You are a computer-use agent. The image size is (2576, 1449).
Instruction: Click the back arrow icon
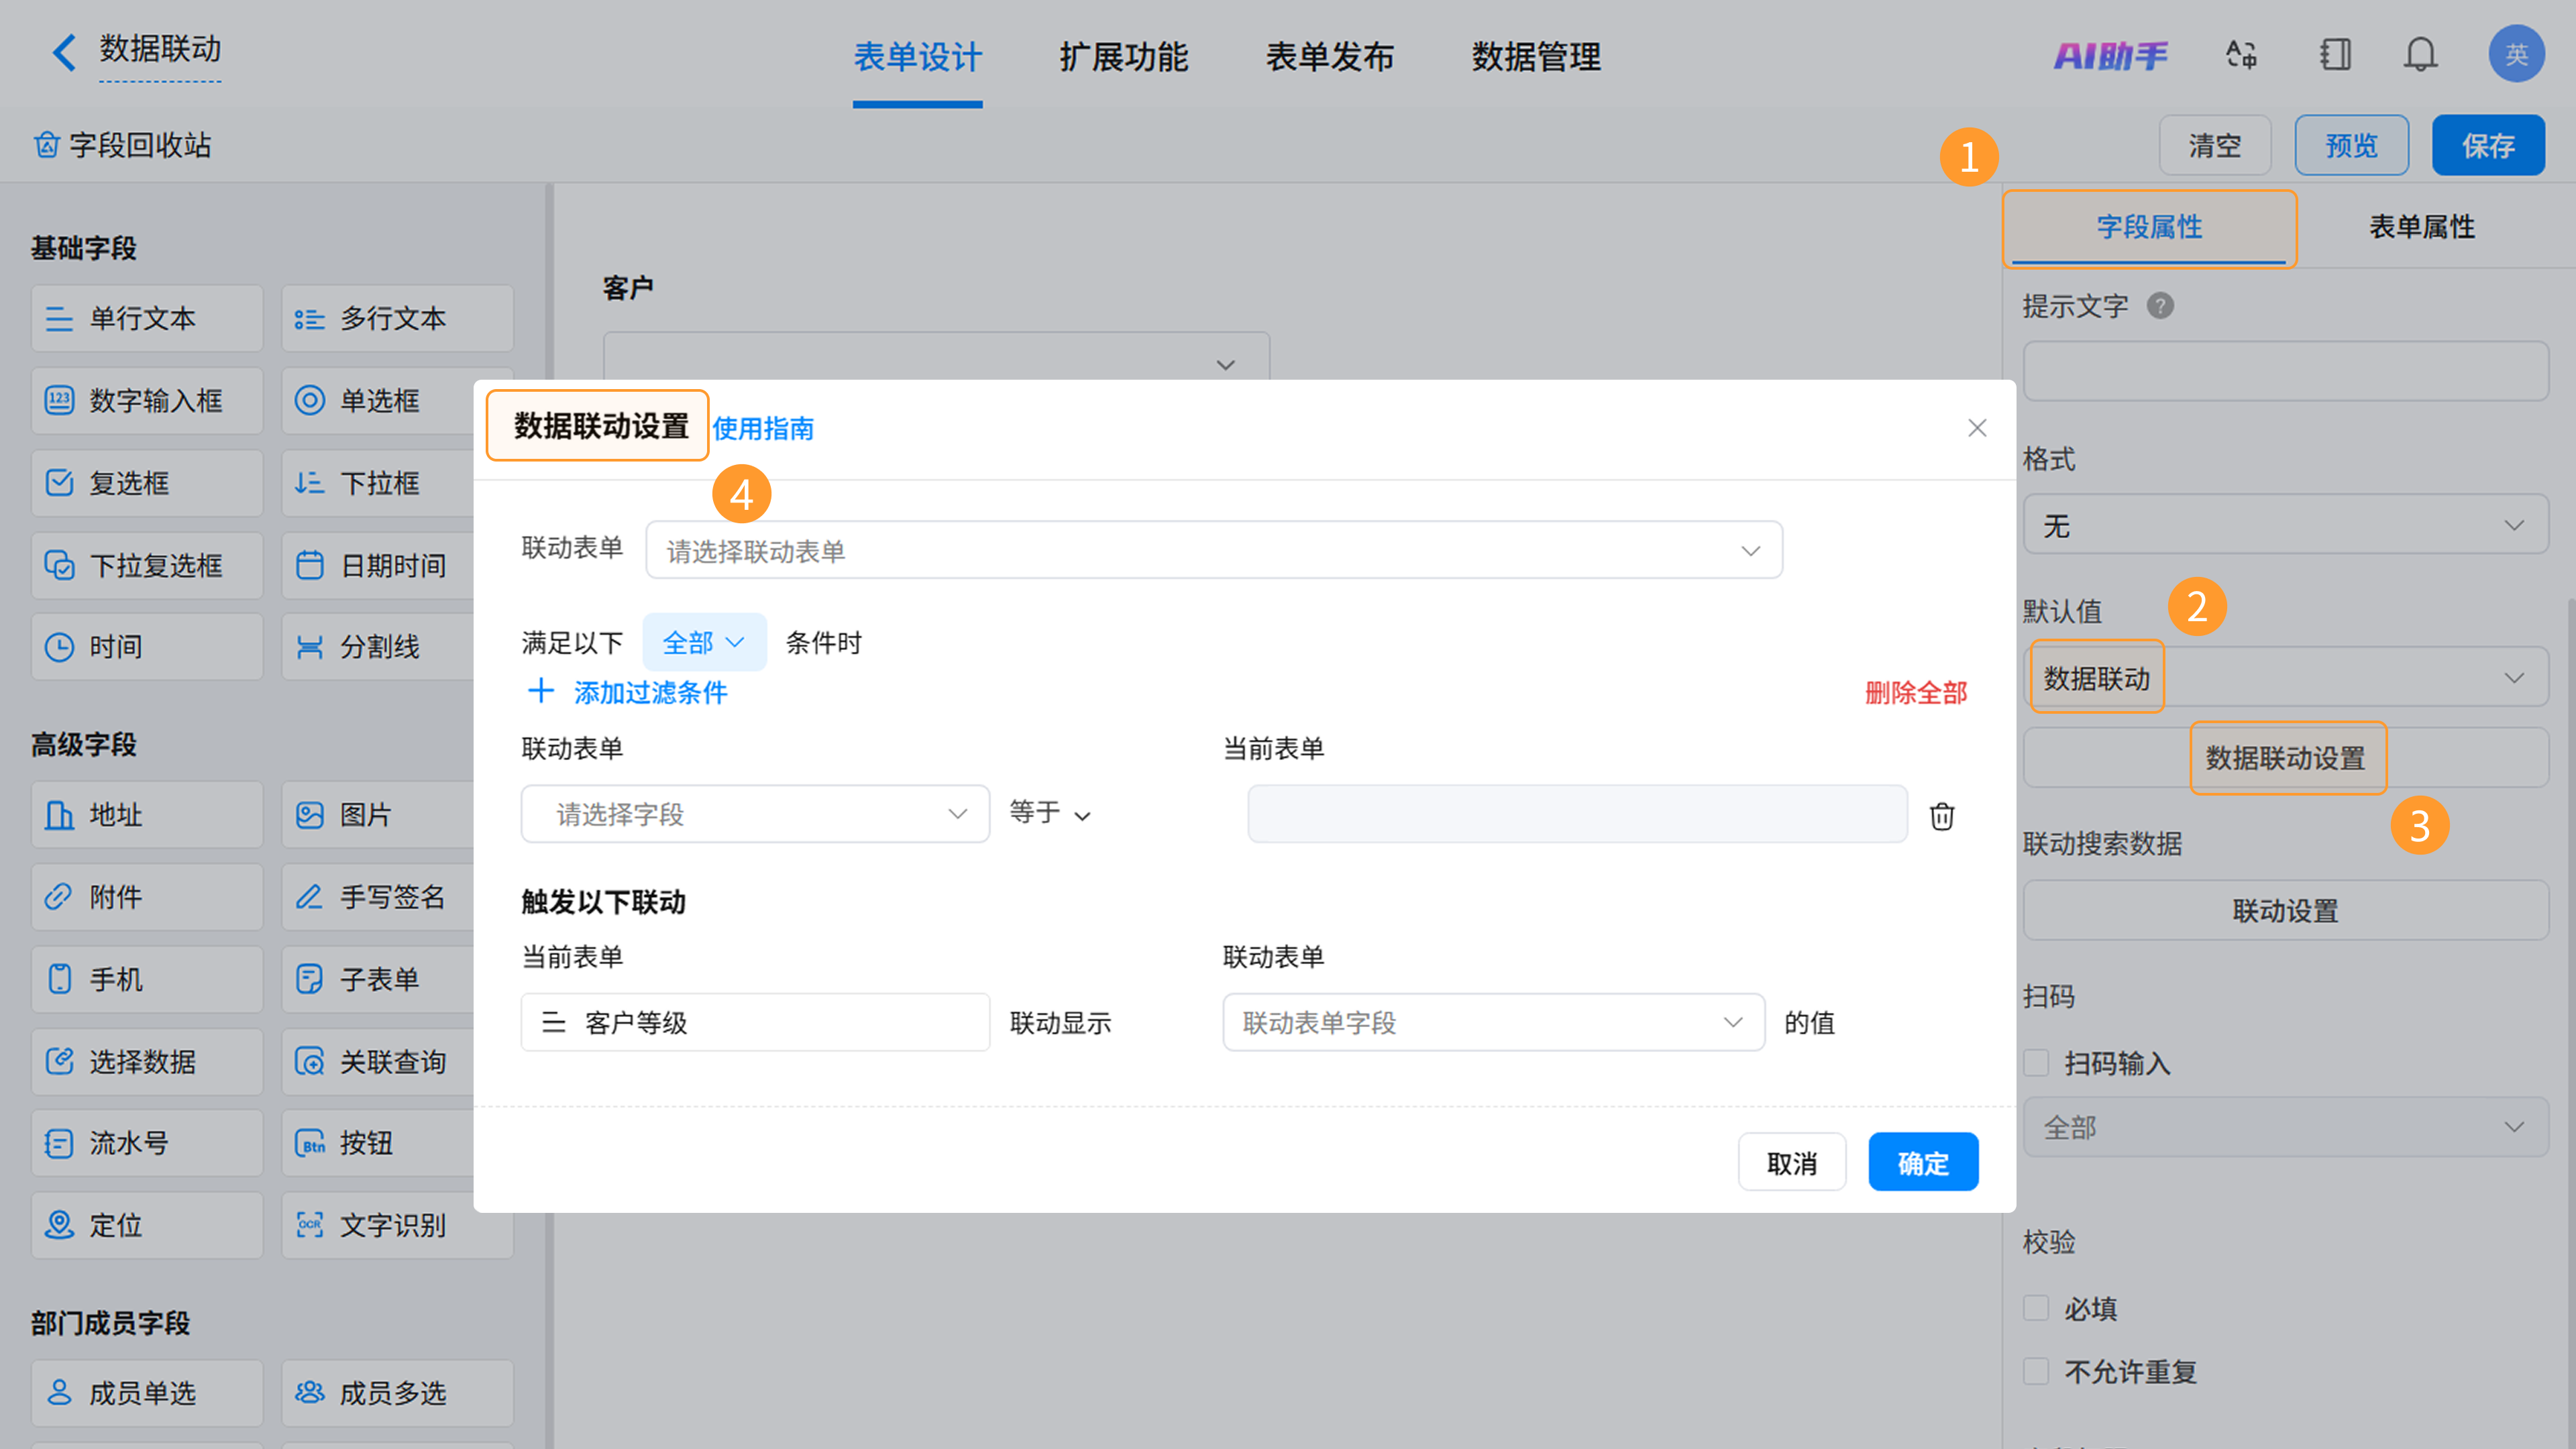(63, 52)
